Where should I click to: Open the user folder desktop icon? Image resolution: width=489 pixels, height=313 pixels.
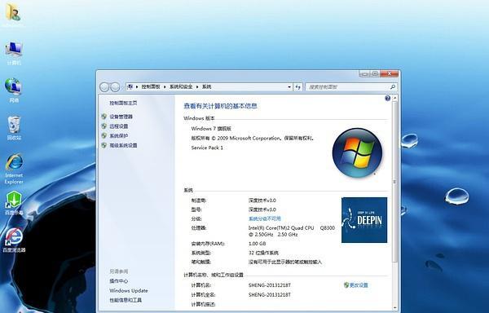tap(13, 13)
